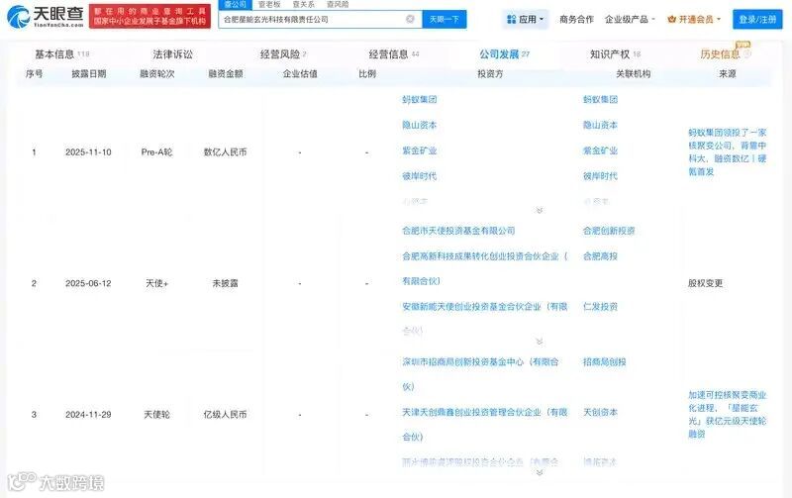Click the 融资金额 column header
Image resolution: width=792 pixels, height=498 pixels.
[x=226, y=73]
